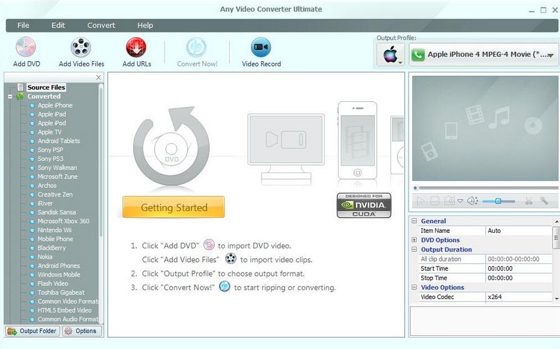Open the Edit menu
Viewport: 560px width, 349px height.
coord(58,26)
